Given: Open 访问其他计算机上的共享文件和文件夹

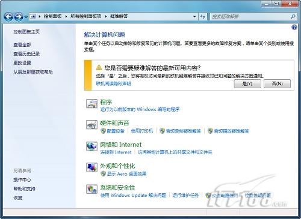Looking at the screenshot, I should 175,152.
